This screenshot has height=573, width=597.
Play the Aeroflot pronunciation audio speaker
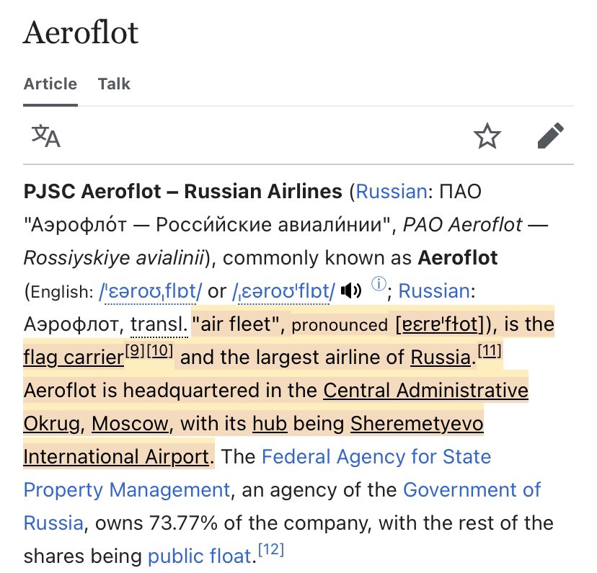coord(350,291)
